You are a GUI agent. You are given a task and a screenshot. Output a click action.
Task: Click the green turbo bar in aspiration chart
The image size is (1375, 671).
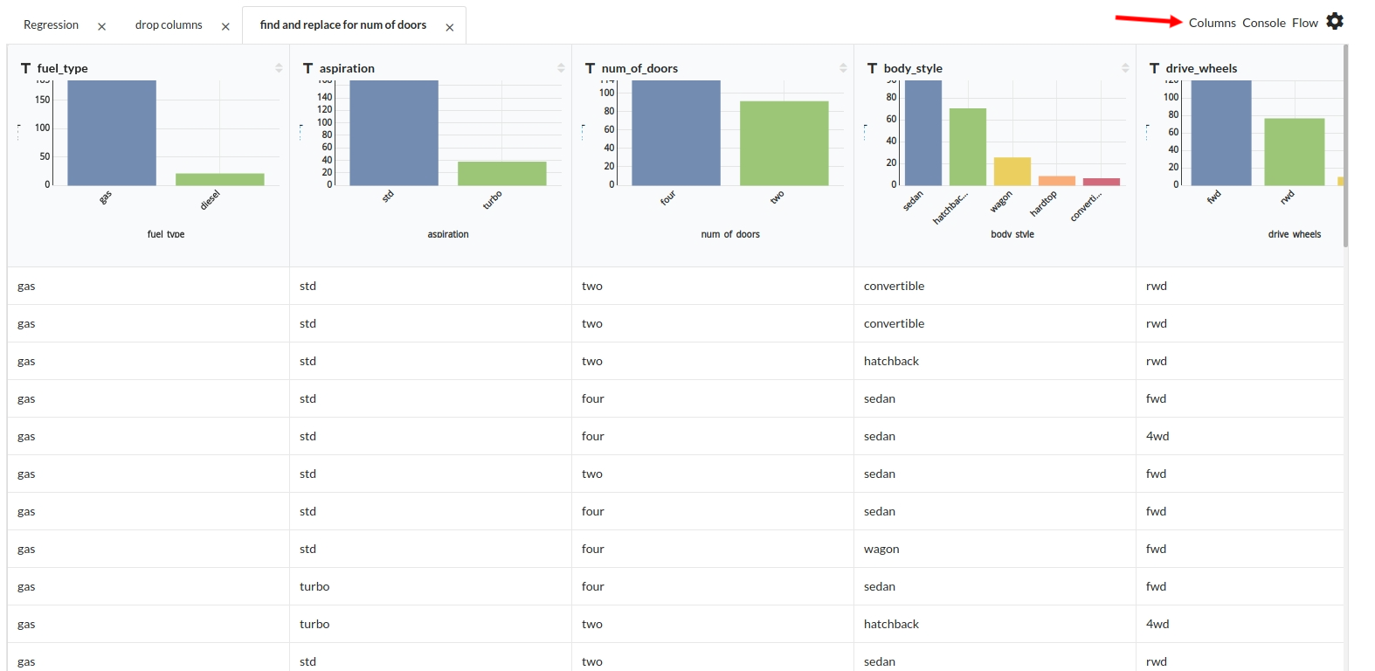(502, 173)
